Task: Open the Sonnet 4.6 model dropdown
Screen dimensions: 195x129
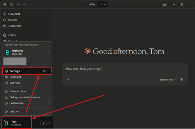Action: tap(168, 80)
